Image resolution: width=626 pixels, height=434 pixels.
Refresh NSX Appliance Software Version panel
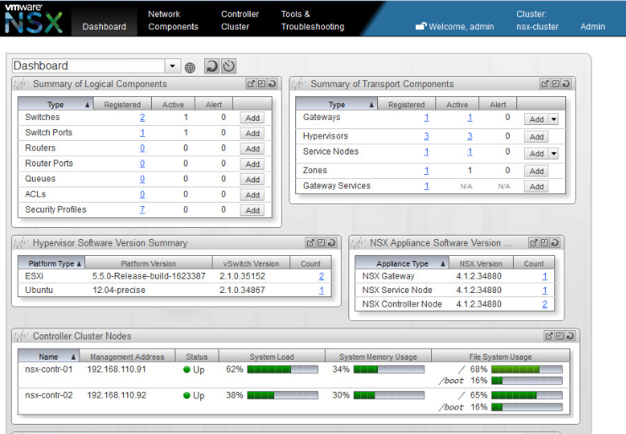pos(555,242)
